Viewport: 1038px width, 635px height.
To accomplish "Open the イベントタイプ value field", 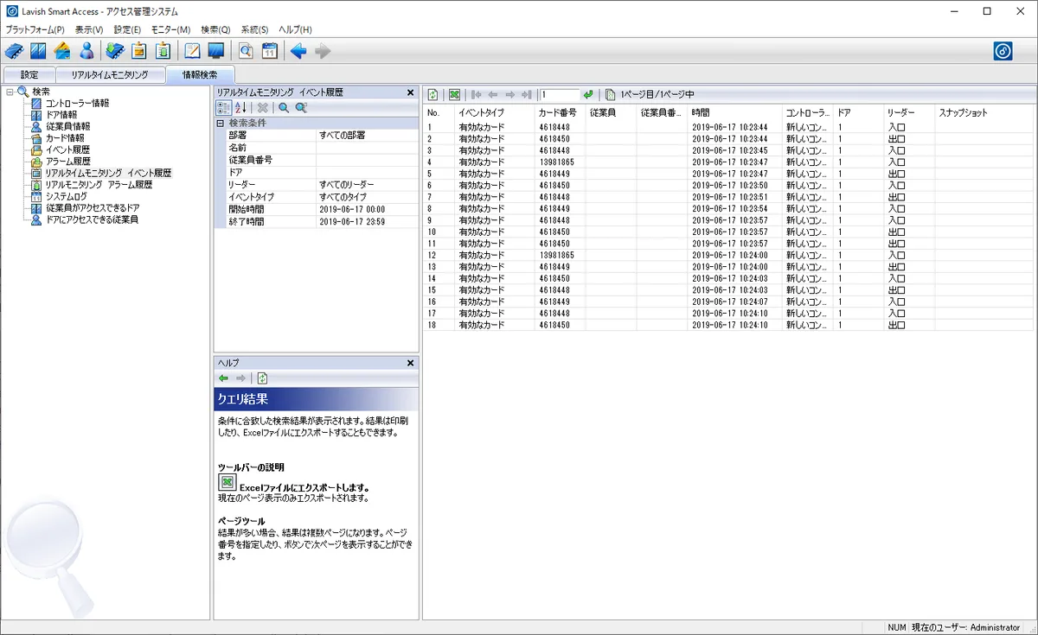I will (x=366, y=197).
